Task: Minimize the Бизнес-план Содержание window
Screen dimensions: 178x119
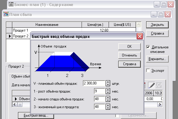Action: 157,5
